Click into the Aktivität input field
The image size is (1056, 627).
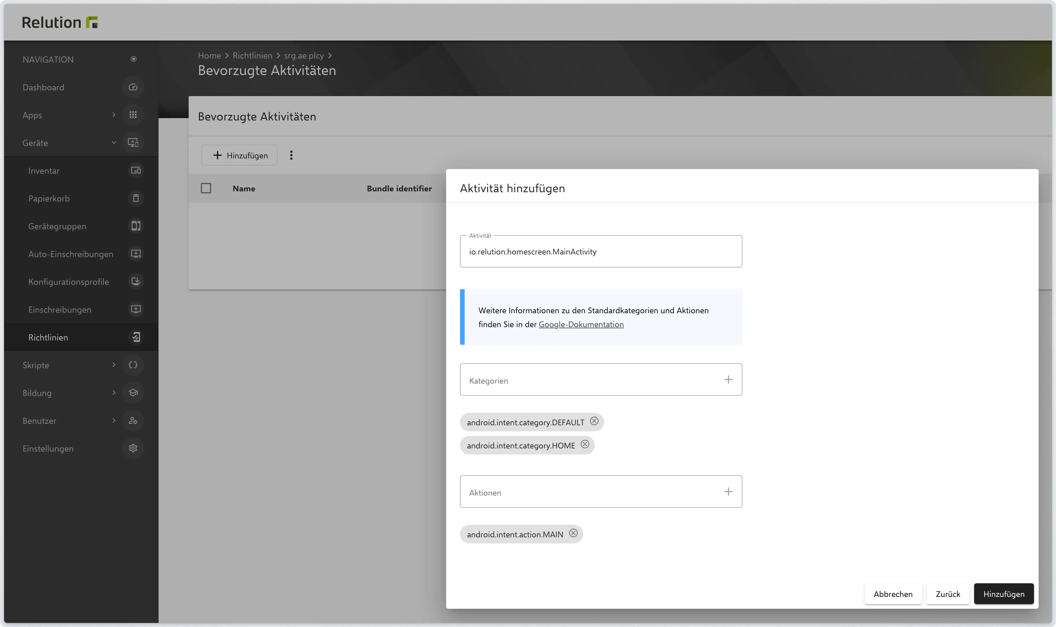click(x=600, y=252)
